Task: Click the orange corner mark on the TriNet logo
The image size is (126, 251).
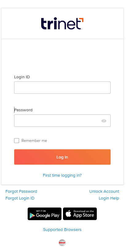Action: coord(81,20)
